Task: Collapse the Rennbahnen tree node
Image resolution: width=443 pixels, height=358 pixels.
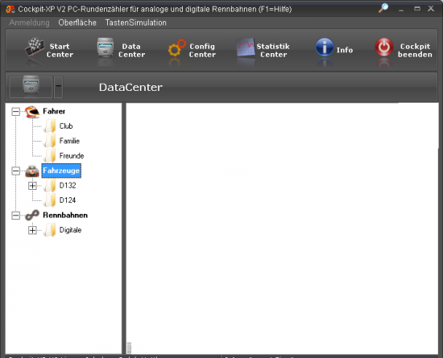Action: click(x=16, y=216)
